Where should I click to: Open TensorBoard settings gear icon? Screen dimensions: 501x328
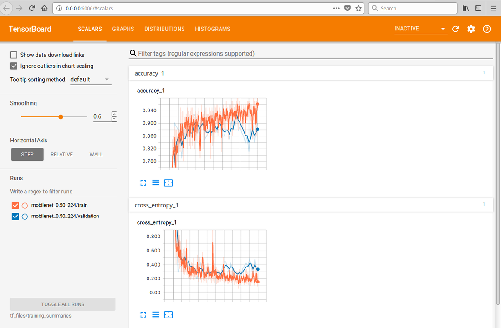click(471, 29)
